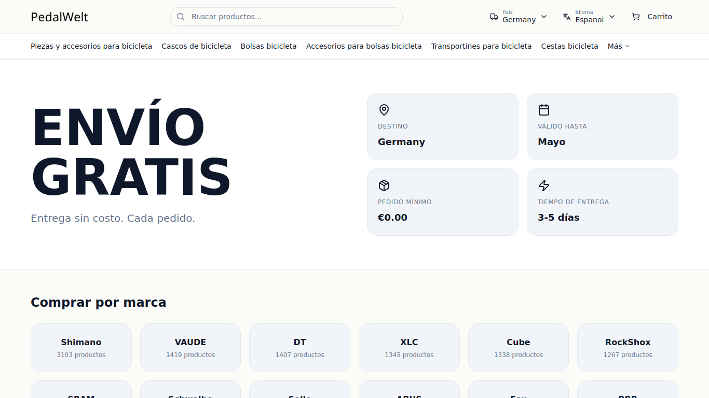Open the VAUDE brand card

pos(190,348)
